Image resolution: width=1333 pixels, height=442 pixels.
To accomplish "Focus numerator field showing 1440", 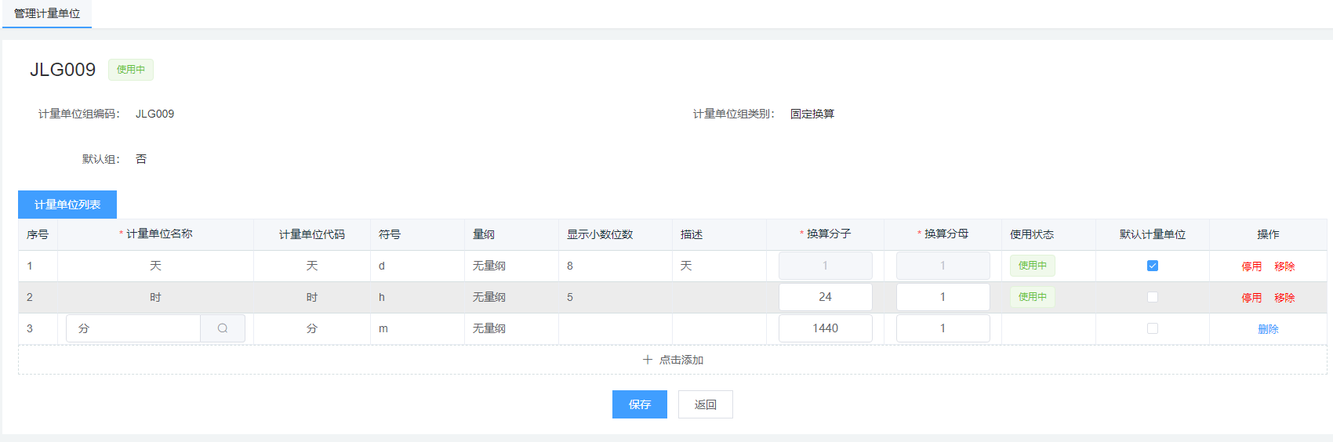I will click(825, 328).
